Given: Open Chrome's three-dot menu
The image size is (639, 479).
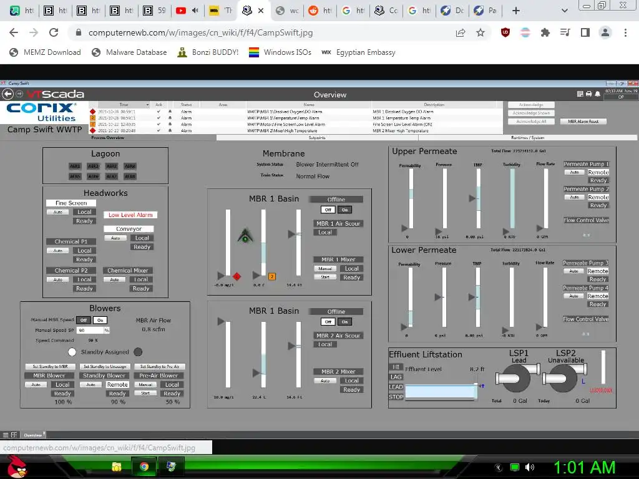Looking at the screenshot, I should (x=625, y=32).
